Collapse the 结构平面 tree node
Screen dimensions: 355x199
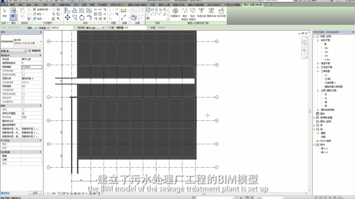tap(318, 40)
